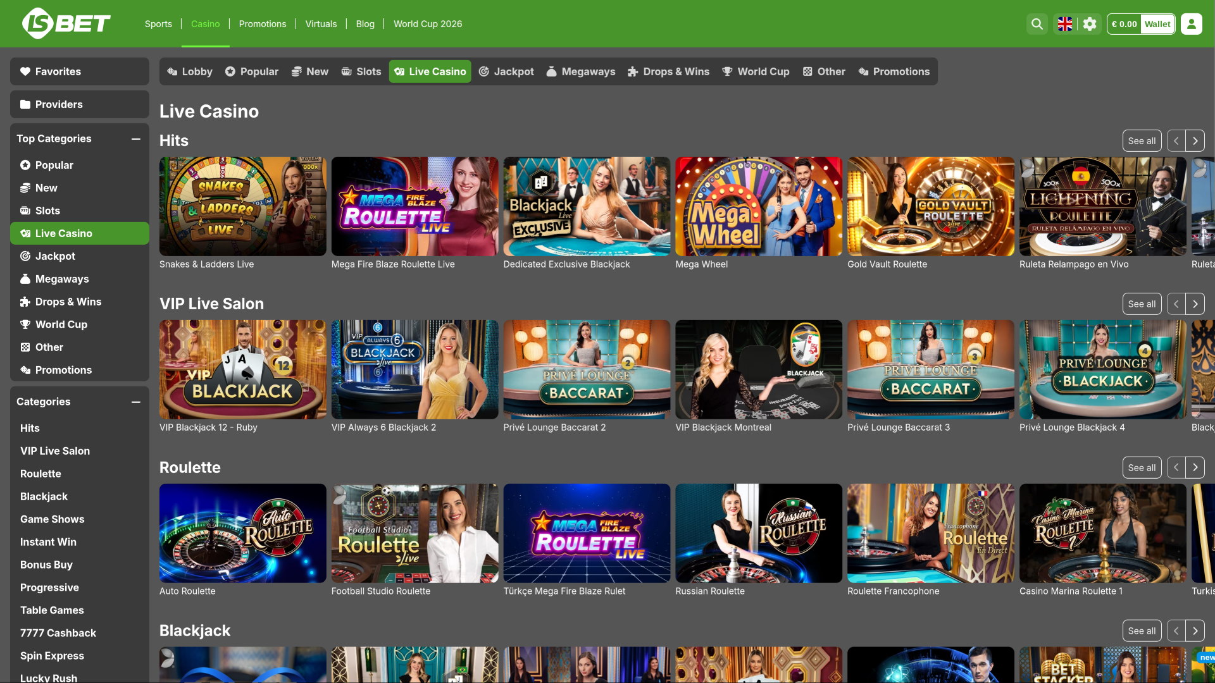Show next games in Blackjack row
The height and width of the screenshot is (683, 1215).
coord(1195,631)
